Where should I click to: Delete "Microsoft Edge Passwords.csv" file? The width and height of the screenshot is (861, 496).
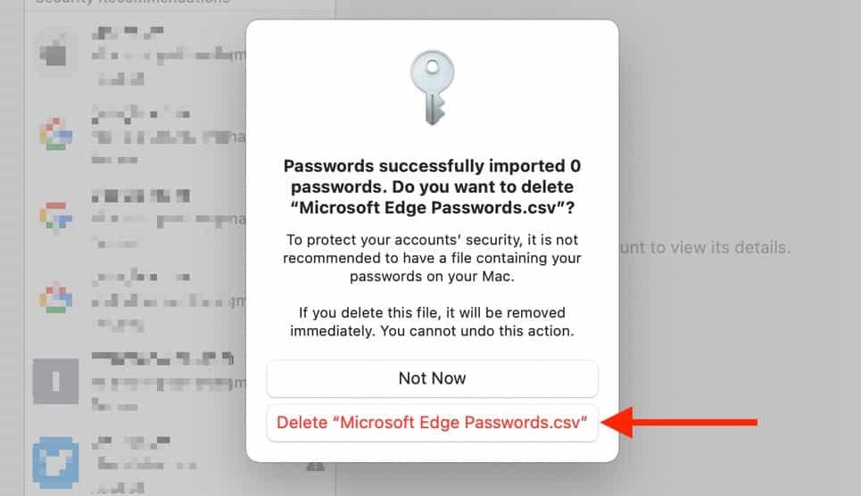pyautogui.click(x=432, y=423)
